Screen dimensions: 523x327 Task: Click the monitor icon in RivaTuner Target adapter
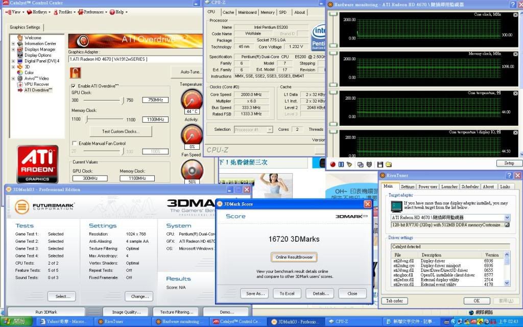[x=396, y=206]
